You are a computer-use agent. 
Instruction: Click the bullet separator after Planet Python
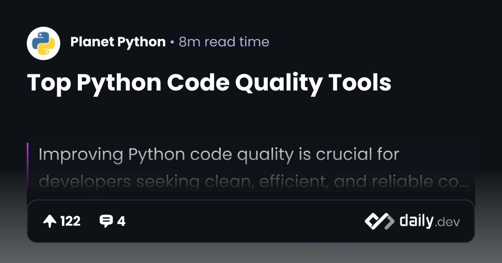[x=172, y=42]
